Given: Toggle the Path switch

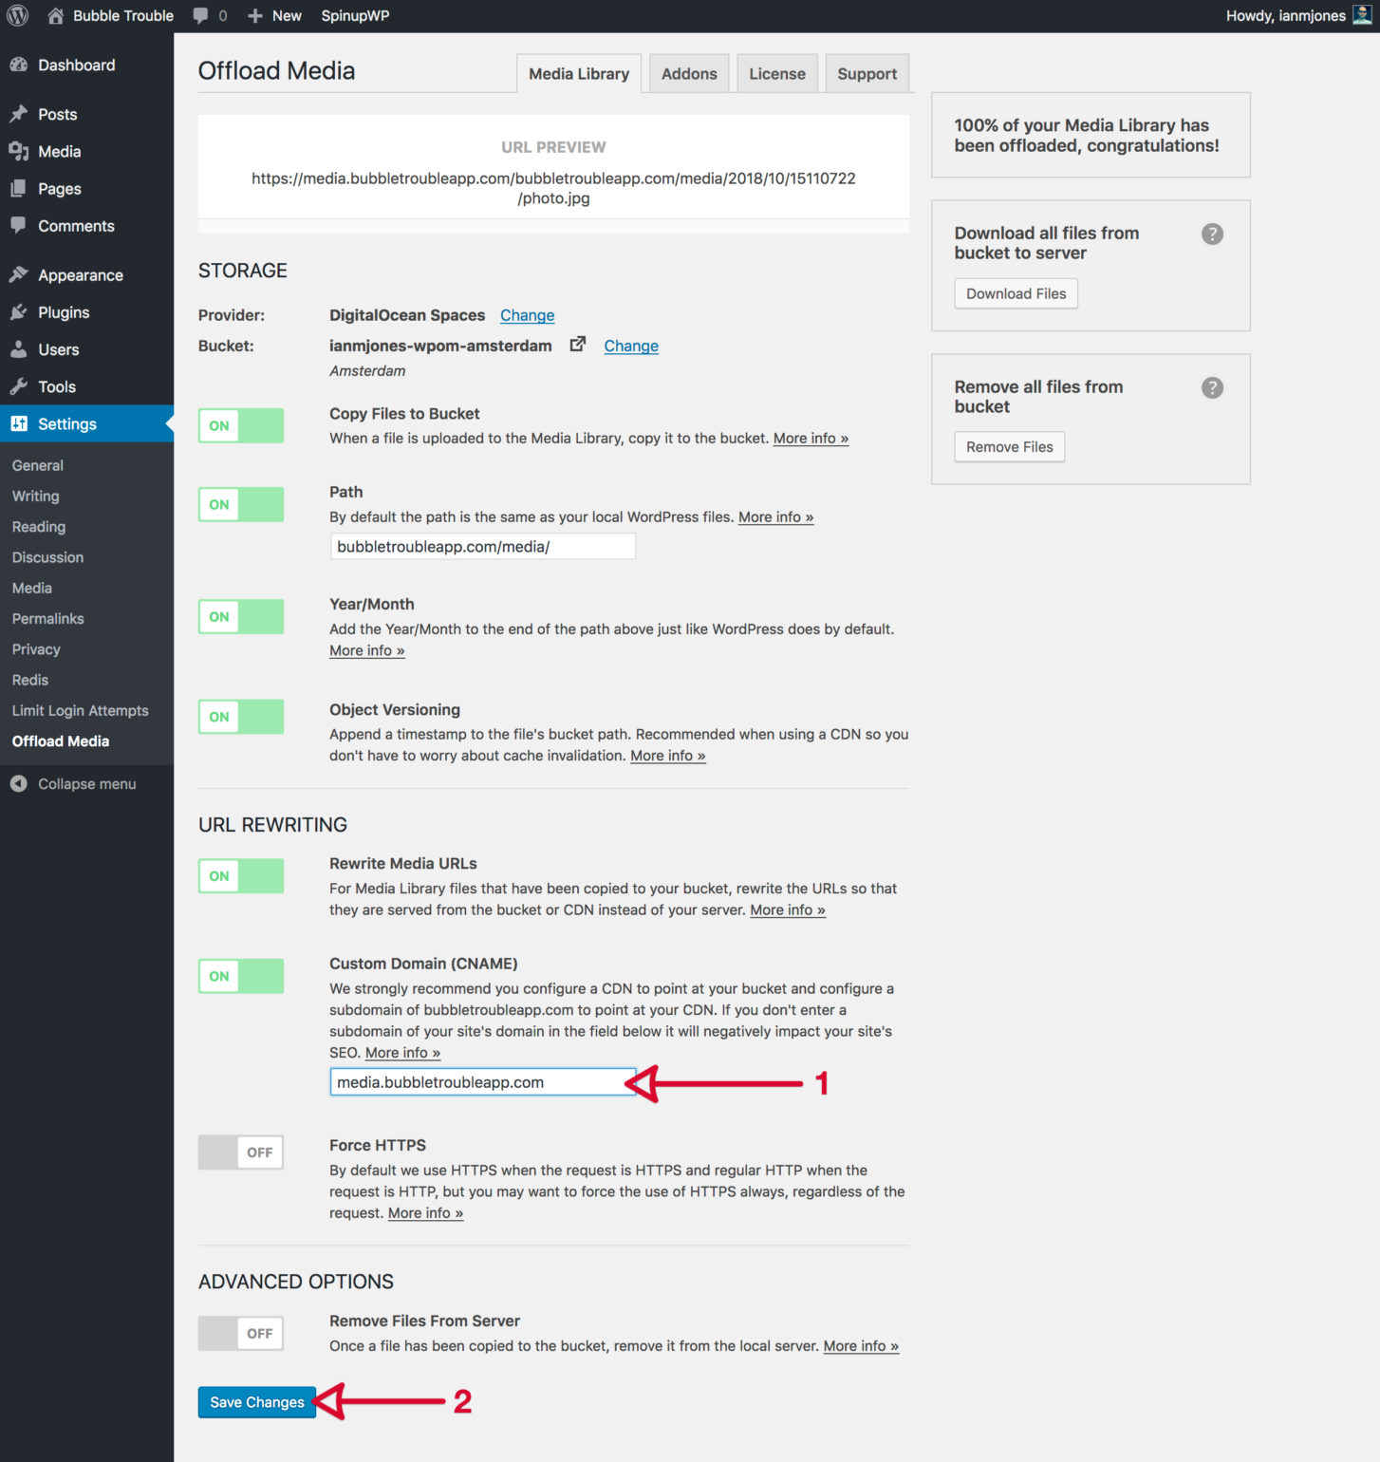Looking at the screenshot, I should (241, 504).
